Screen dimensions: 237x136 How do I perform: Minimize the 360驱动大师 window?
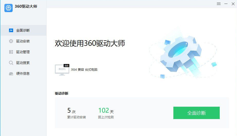coord(226,4)
